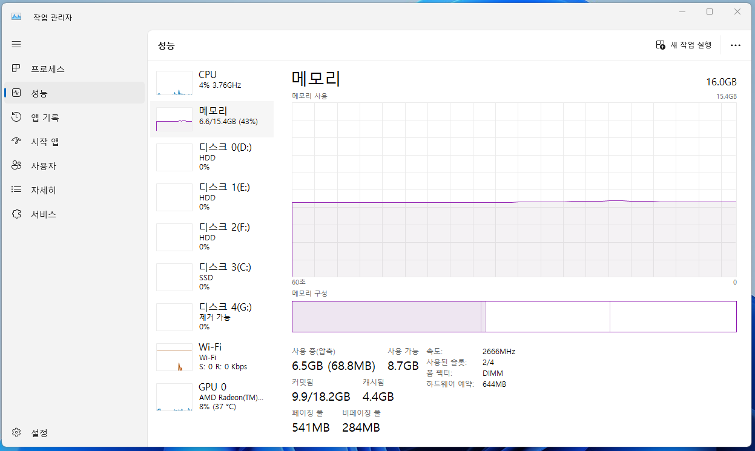Select the 앱 기록 (App history) icon
This screenshot has height=451, width=755.
tap(16, 117)
